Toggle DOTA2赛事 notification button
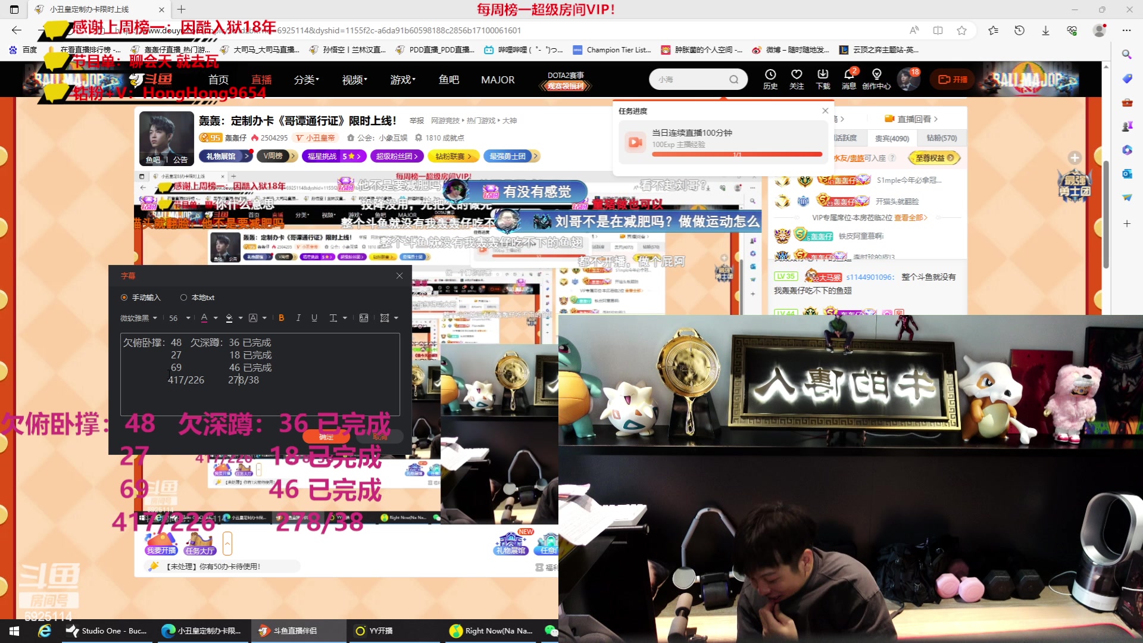 [x=565, y=79]
